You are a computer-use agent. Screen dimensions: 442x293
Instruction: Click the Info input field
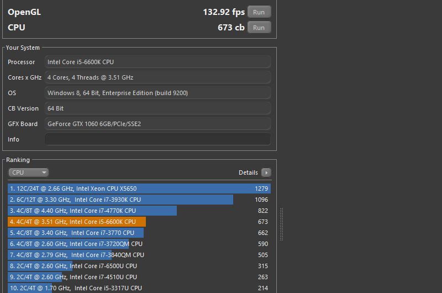157,139
